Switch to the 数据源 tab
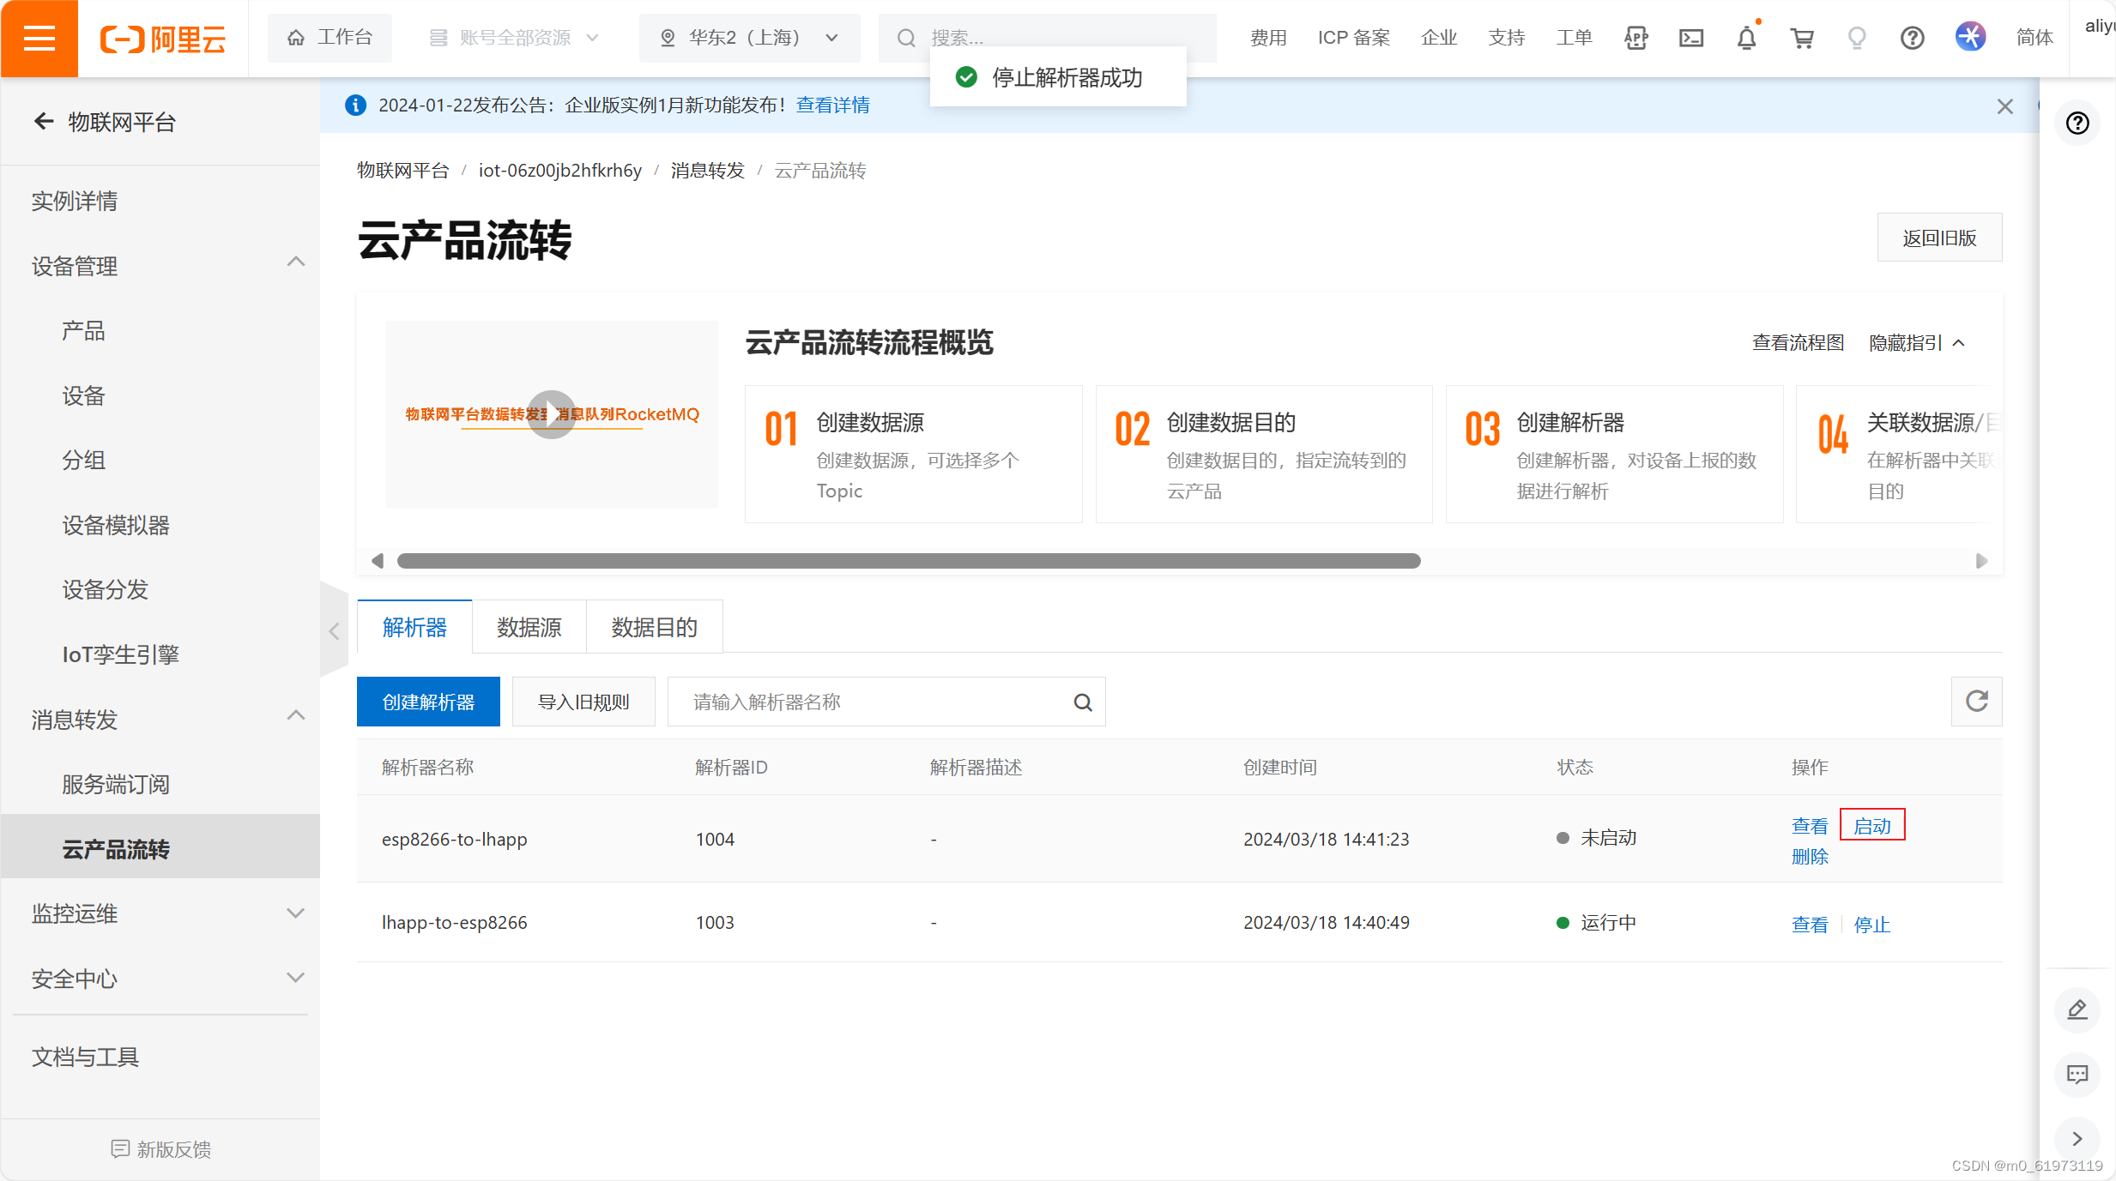This screenshot has height=1181, width=2116. [x=529, y=628]
